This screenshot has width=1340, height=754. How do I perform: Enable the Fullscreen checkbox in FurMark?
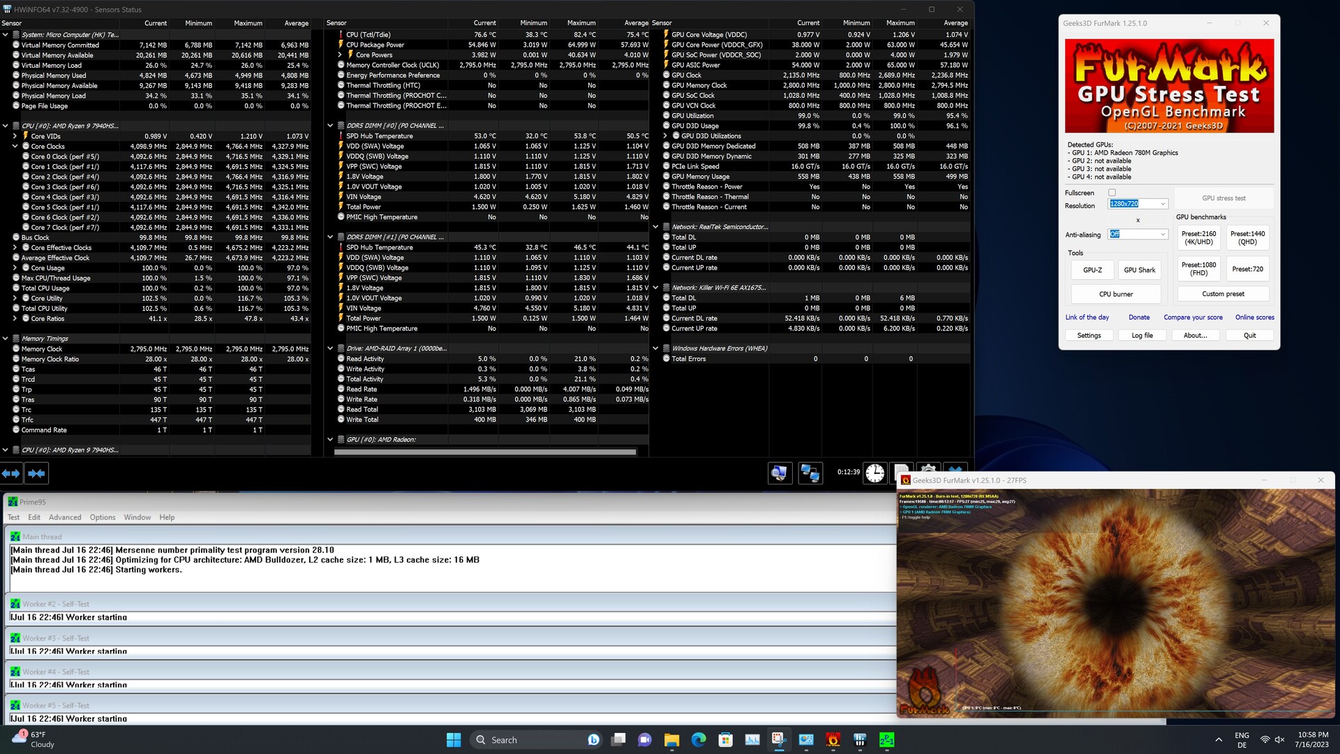point(1112,193)
